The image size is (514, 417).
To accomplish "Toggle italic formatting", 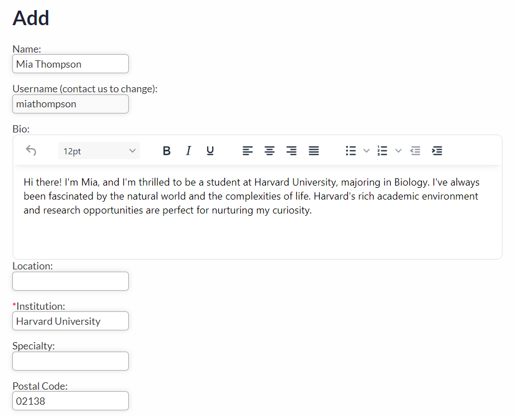I will [x=189, y=150].
